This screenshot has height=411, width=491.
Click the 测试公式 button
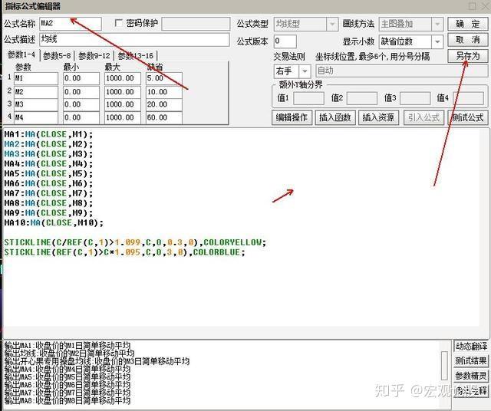click(467, 117)
